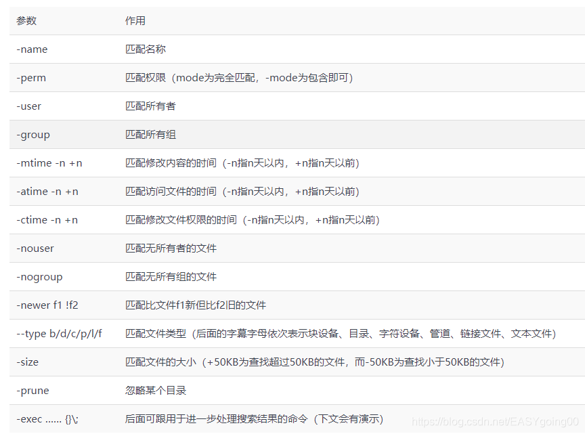The width and height of the screenshot is (585, 434).
Task: Click the '匹配所有组' description cell
Action: (150, 135)
